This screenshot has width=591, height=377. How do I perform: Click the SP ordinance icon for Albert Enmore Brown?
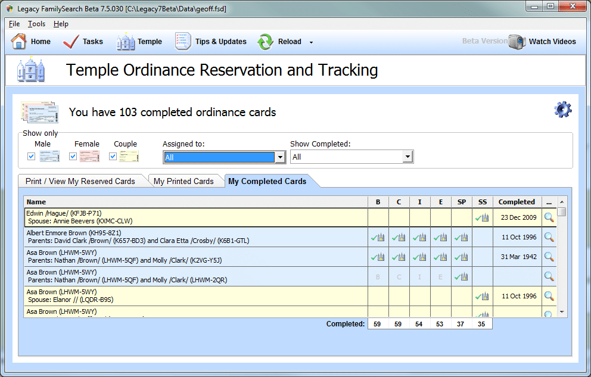click(461, 237)
